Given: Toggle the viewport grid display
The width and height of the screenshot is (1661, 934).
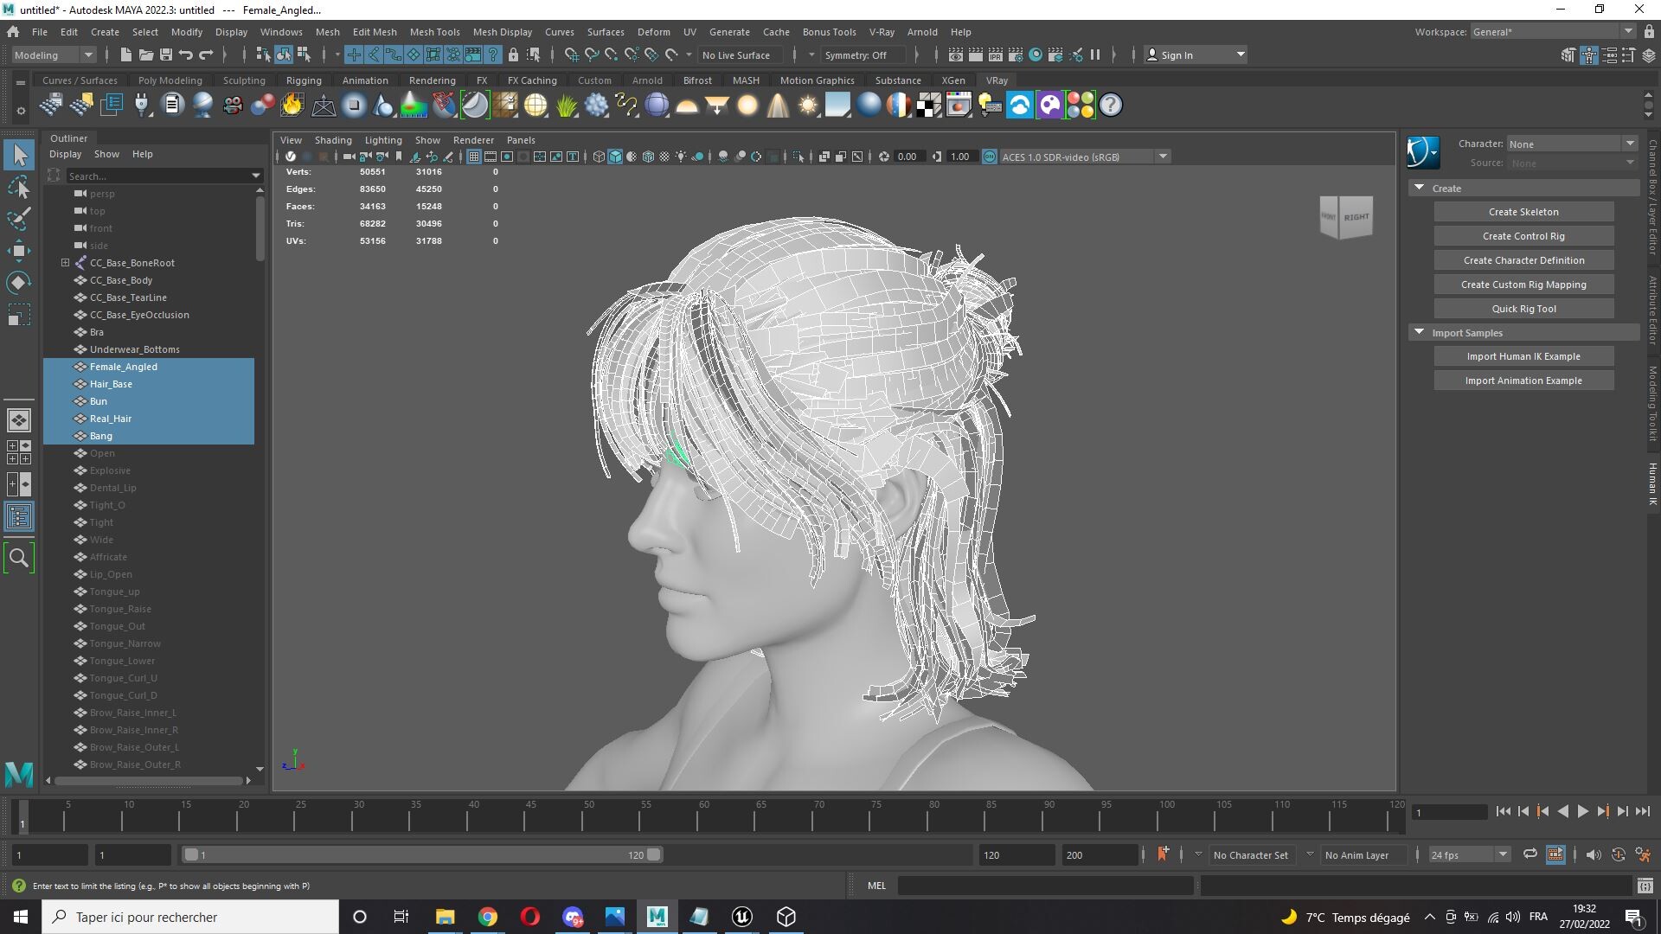Looking at the screenshot, I should click(x=474, y=157).
